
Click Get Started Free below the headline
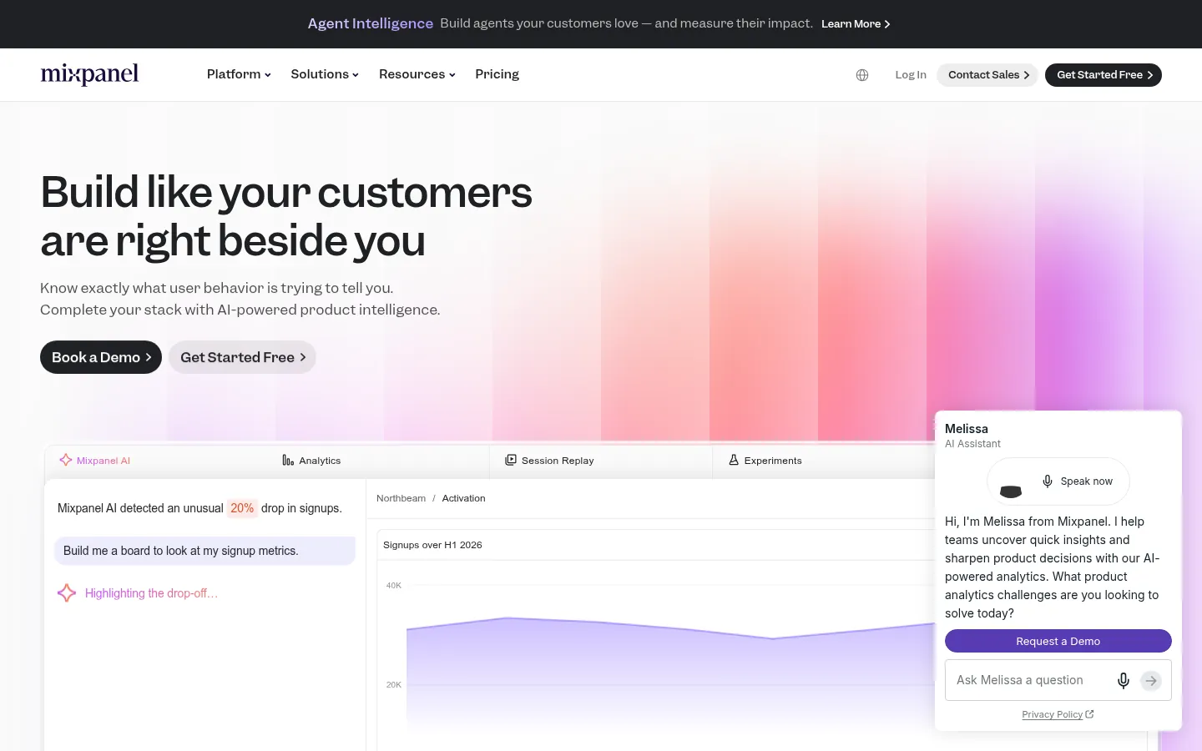coord(242,357)
